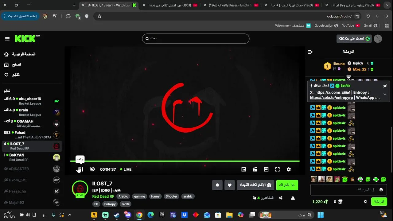Screen dimensions: 393x221
Task: Select the 'Shooter' tag
Action: [x=171, y=196]
